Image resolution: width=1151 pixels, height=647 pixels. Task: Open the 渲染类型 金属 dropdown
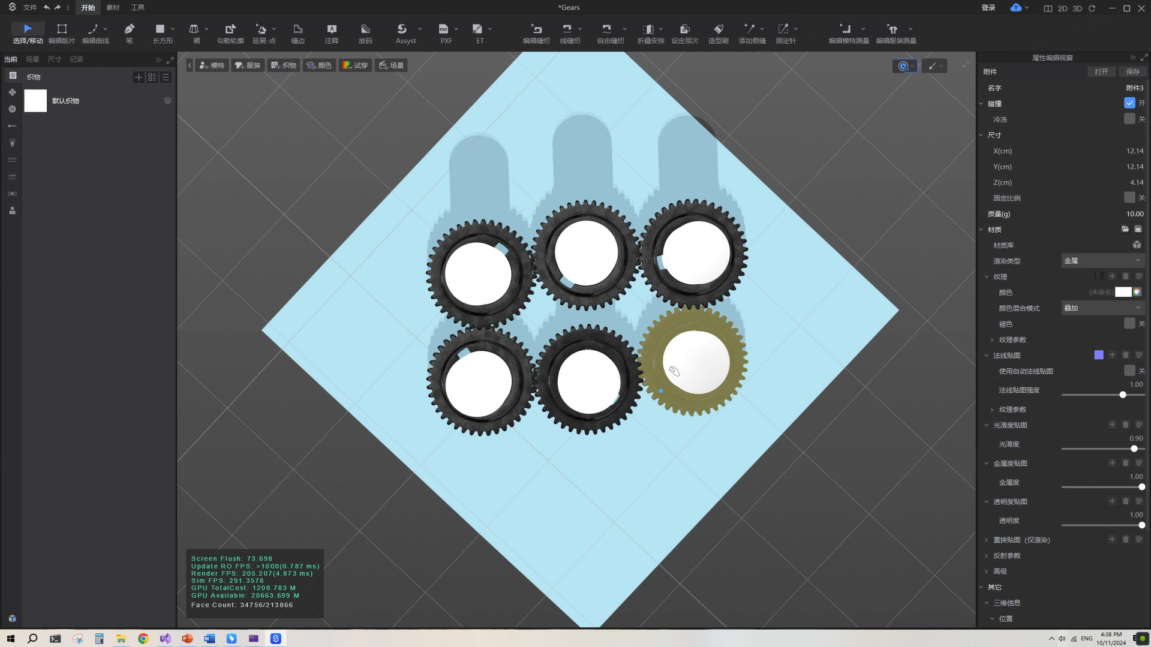point(1102,261)
